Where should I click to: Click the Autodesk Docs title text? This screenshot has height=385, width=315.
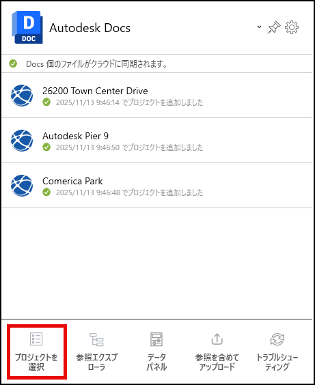tap(90, 28)
